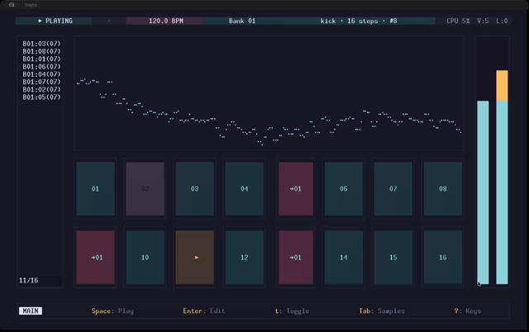Screen dimensions: 529x332
Task: Click the left level meter bar
Action: click(x=483, y=192)
